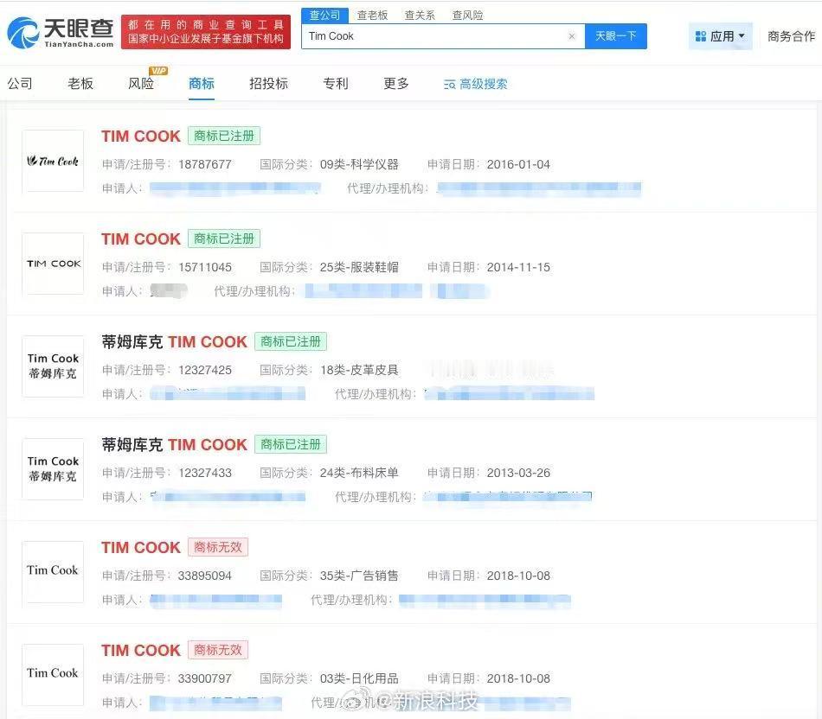The height and width of the screenshot is (719, 822).
Task: Open the 35类-广告销售 trademark thumbnail image
Action: 53,572
